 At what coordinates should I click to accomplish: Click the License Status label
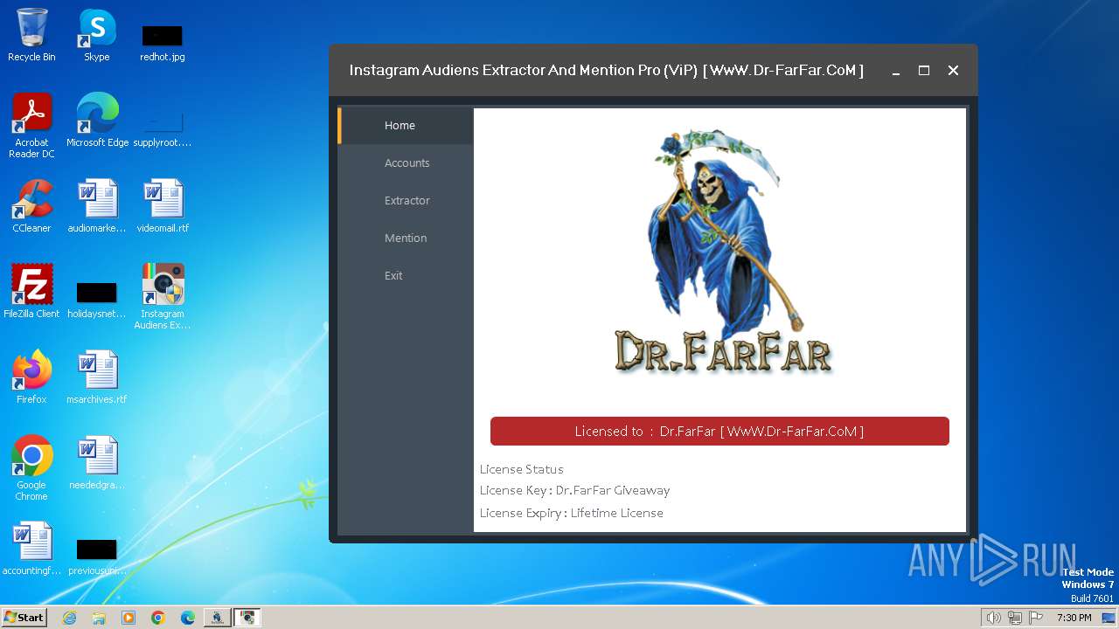521,470
